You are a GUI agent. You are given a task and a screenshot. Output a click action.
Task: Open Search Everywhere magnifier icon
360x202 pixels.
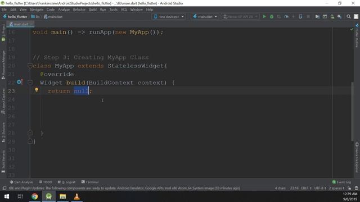349,16
